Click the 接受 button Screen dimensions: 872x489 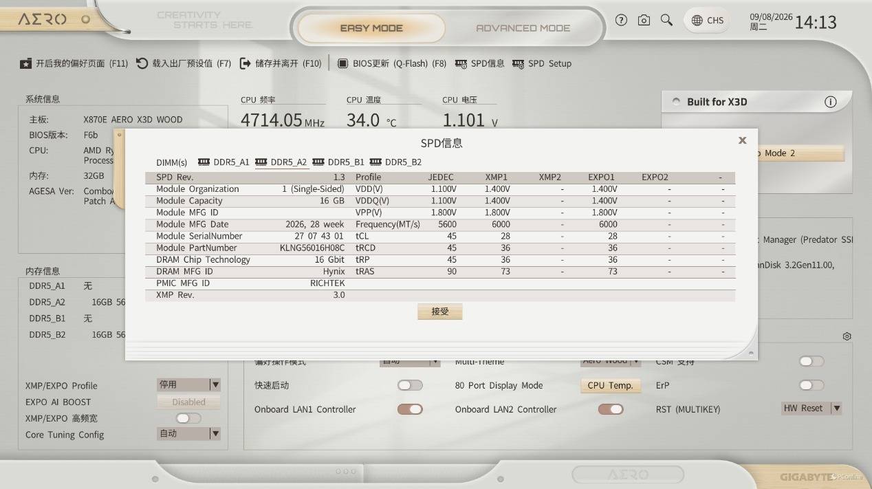click(440, 312)
